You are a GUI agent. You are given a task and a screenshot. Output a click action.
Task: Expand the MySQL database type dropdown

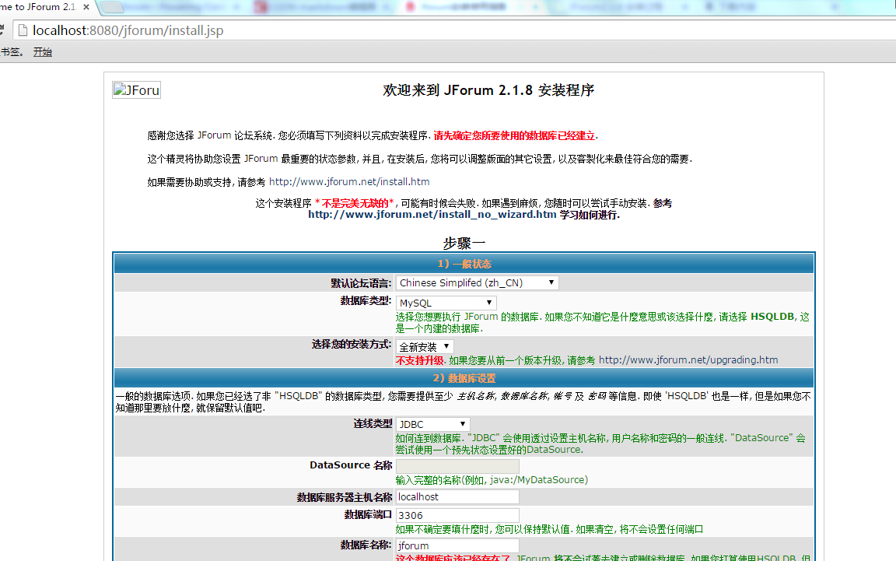446,303
